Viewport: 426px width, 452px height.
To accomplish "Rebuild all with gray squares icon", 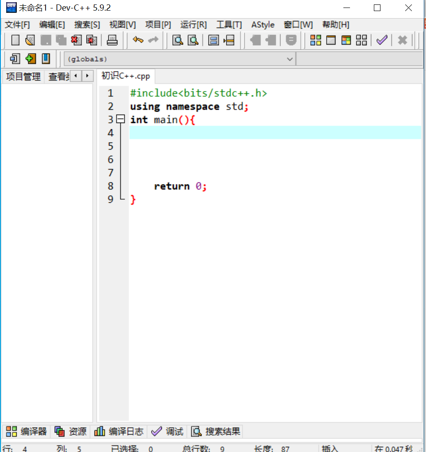I will point(361,40).
